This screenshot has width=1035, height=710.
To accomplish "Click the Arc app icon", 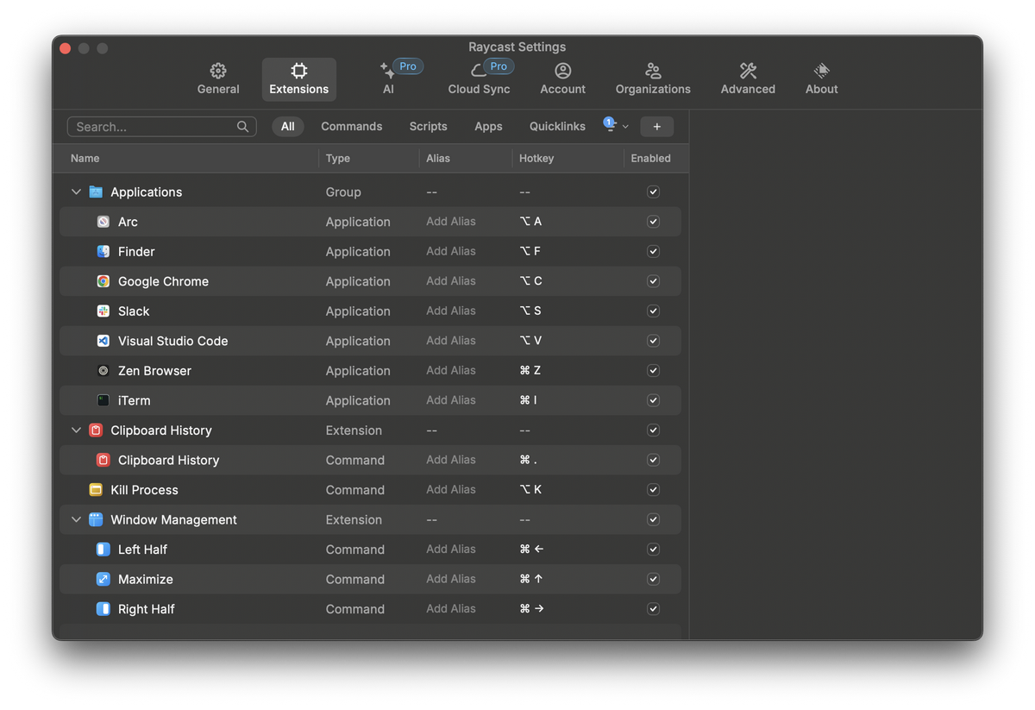I will click(x=103, y=222).
